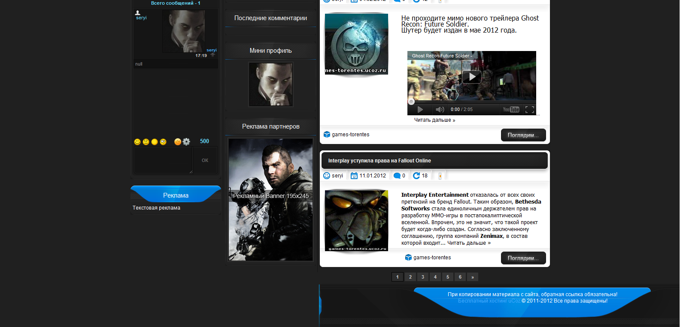
Task: Enter fullscreen mode on the video player
Action: click(x=530, y=110)
